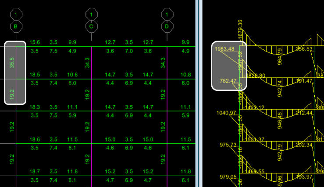
Task: Grab the vertical divider between the two views
Action: click(x=198, y=93)
